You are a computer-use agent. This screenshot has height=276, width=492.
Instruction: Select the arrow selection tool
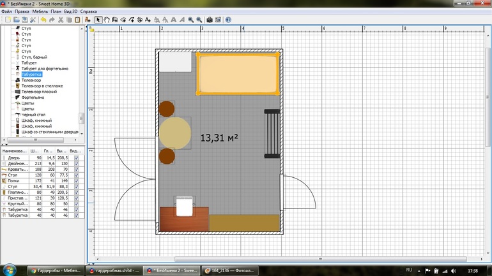(x=98, y=20)
